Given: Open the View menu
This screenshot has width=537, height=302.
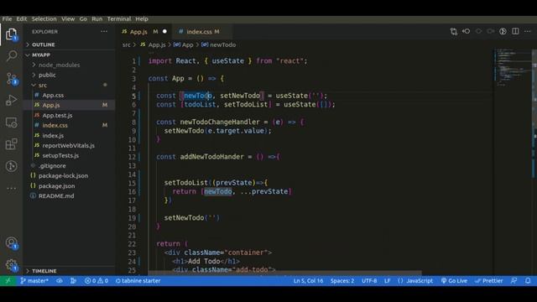Looking at the screenshot, I should [x=68, y=19].
